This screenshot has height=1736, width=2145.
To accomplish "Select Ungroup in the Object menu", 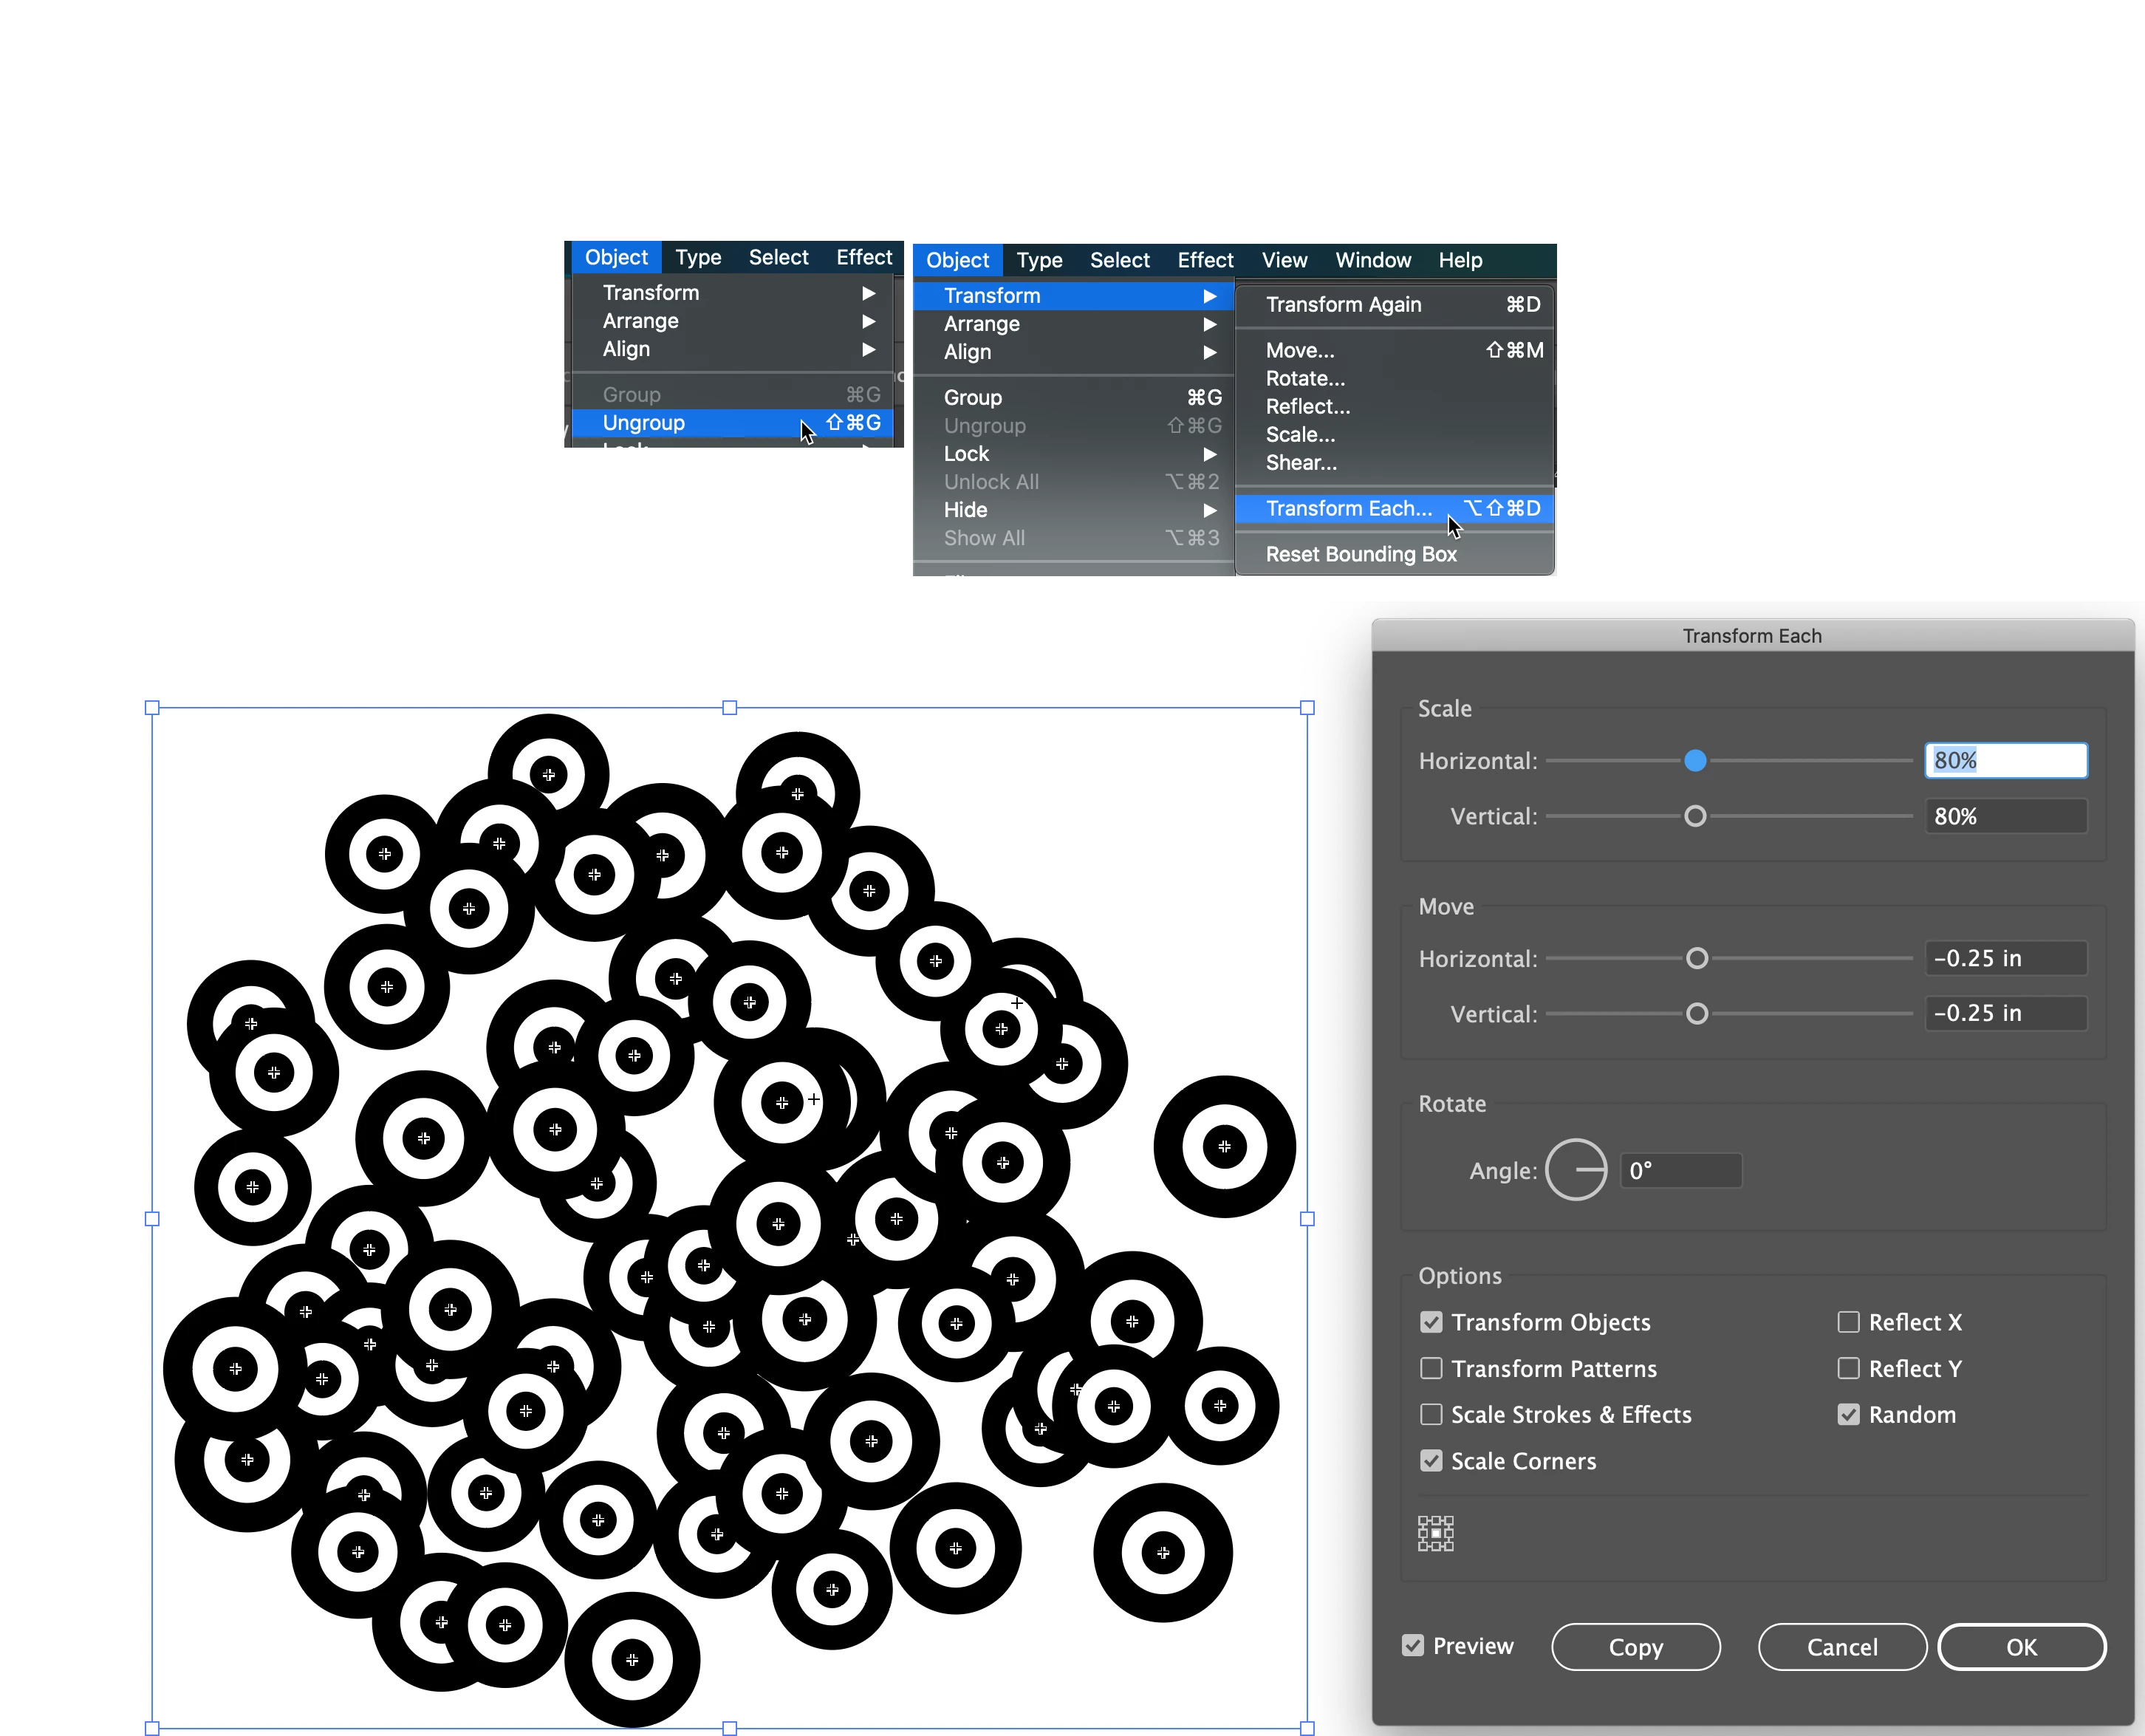I will pos(643,423).
